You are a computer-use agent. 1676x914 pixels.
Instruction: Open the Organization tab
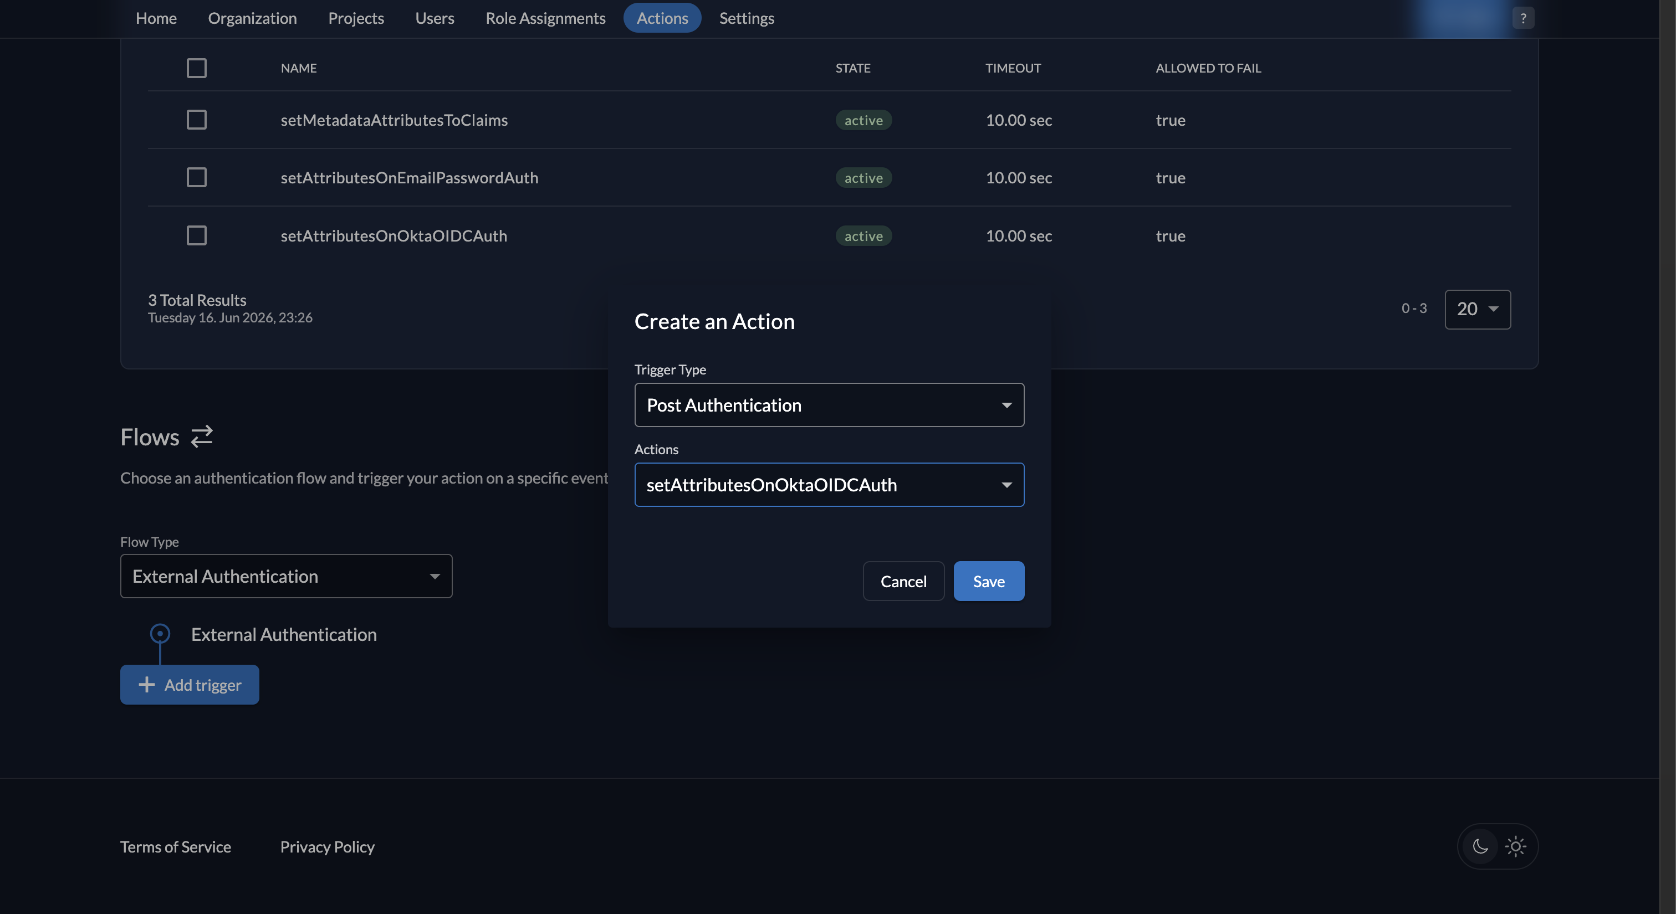coord(252,18)
